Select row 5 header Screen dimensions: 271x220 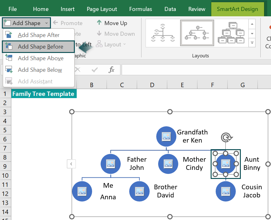click(x=5, y=130)
